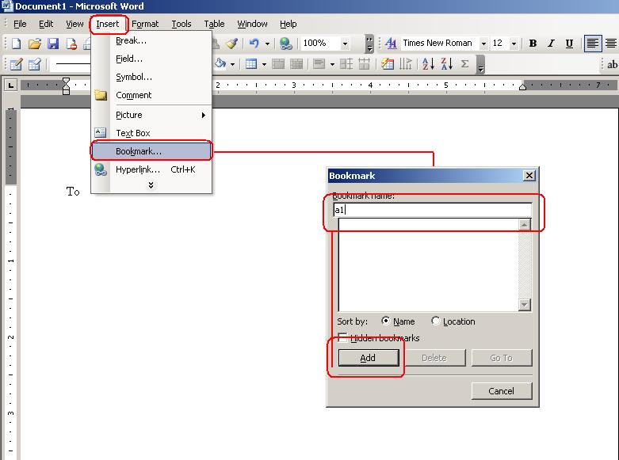Open the Edit menu
The height and width of the screenshot is (460, 619).
46,24
